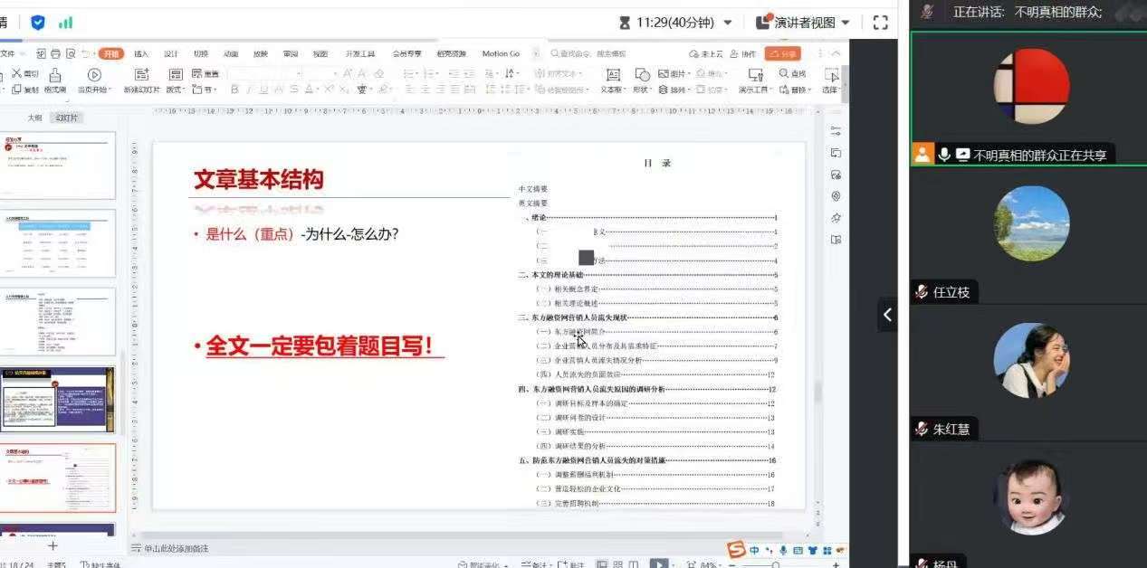Select the 格式刷 format painter tool
The width and height of the screenshot is (1147, 568).
point(55,75)
